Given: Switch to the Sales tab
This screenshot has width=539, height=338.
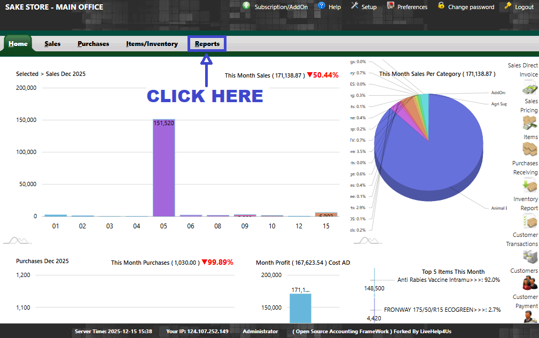Looking at the screenshot, I should (x=52, y=44).
